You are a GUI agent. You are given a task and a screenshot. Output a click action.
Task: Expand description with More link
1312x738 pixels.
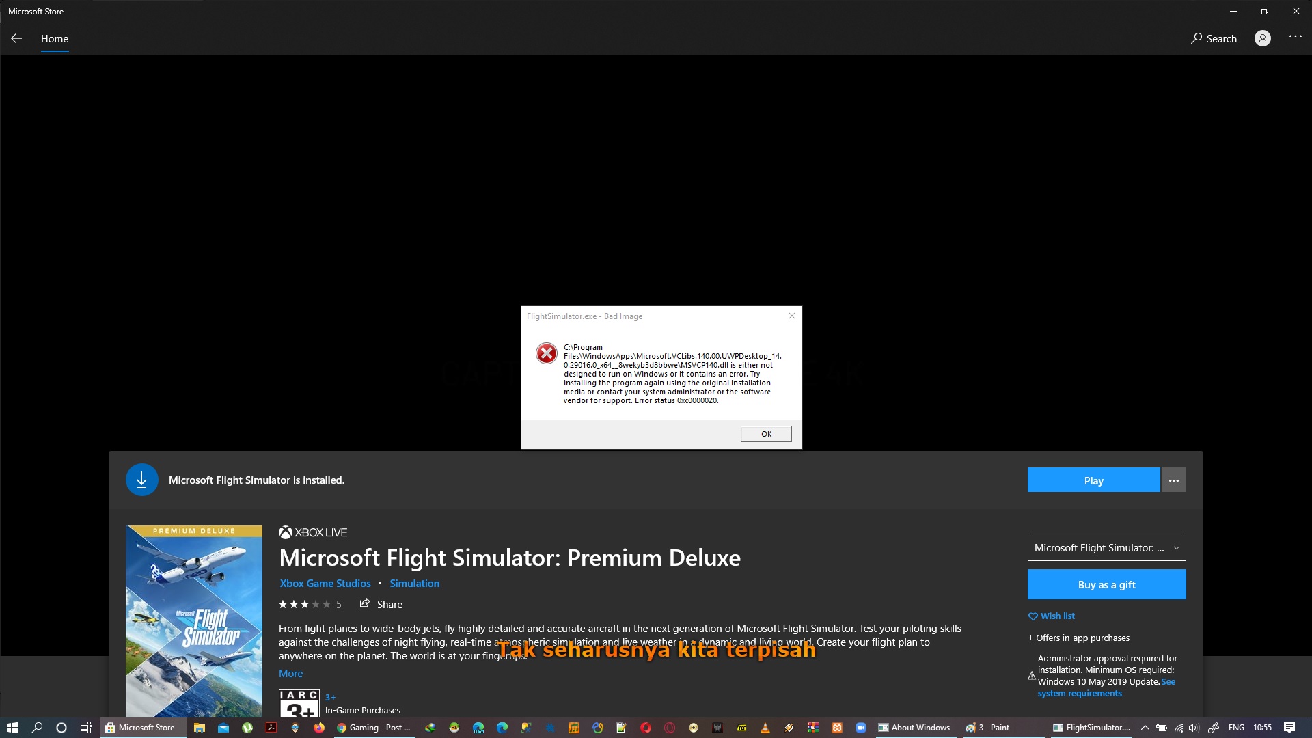pyautogui.click(x=290, y=674)
